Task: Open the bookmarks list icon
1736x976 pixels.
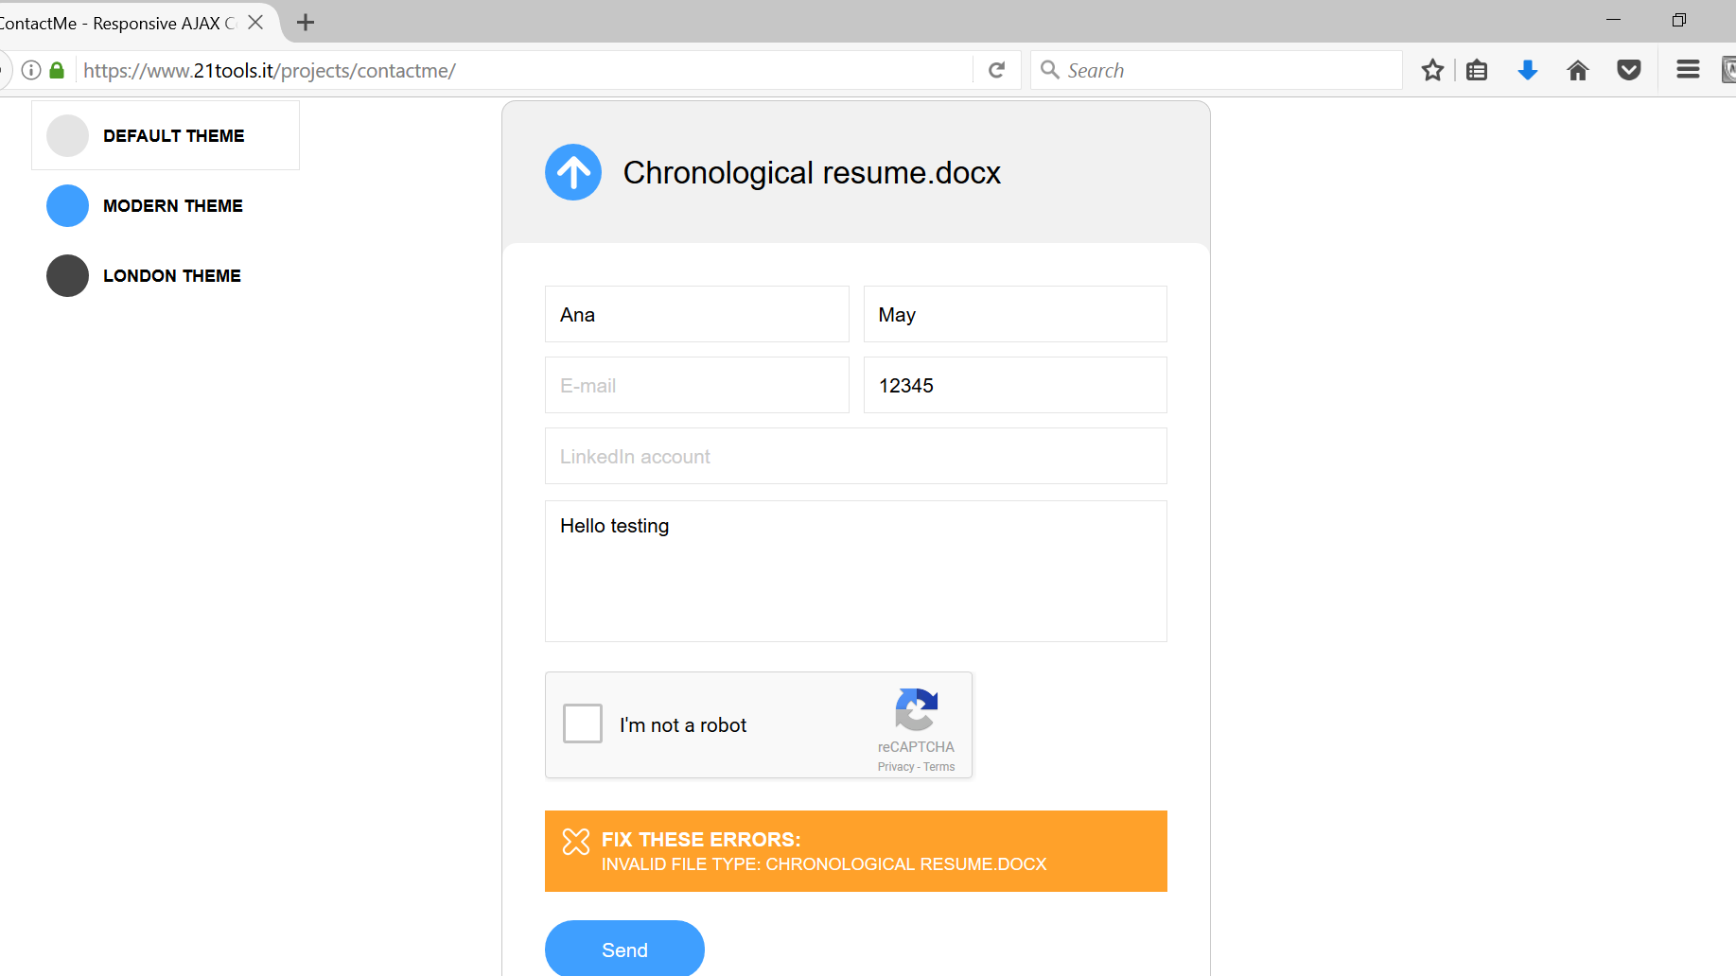Action: [1477, 70]
